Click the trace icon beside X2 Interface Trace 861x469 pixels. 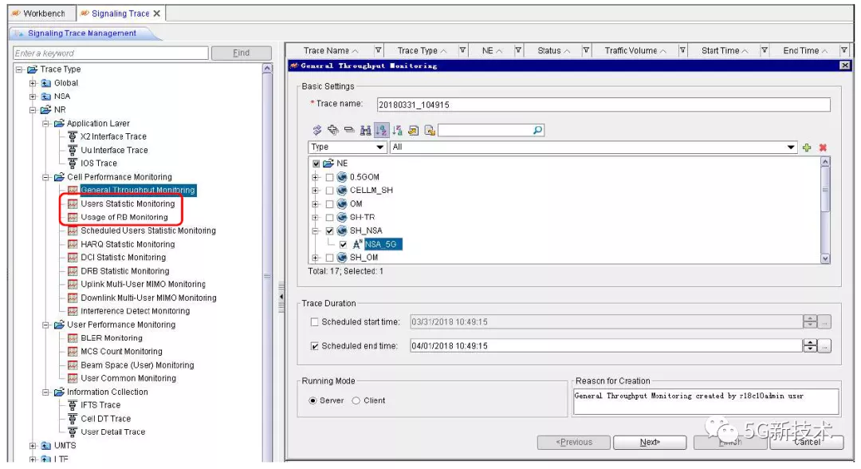click(72, 136)
